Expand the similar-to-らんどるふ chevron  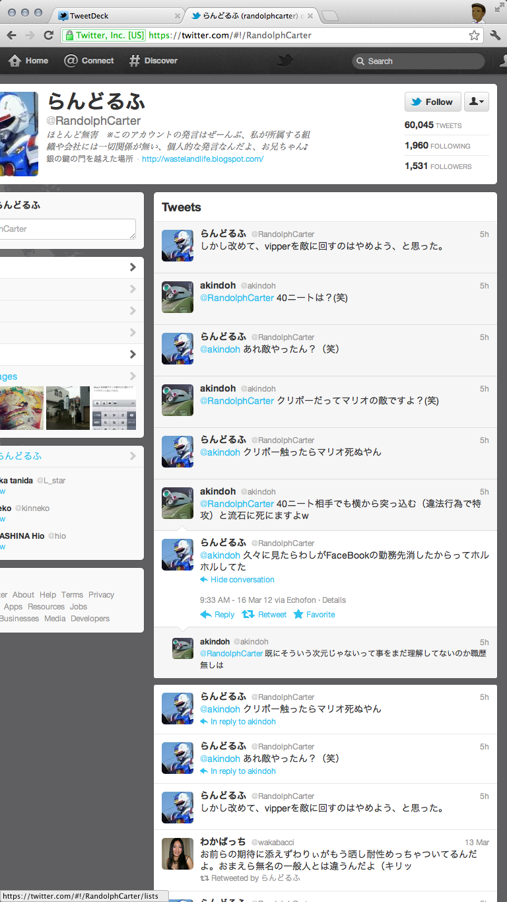(x=133, y=456)
